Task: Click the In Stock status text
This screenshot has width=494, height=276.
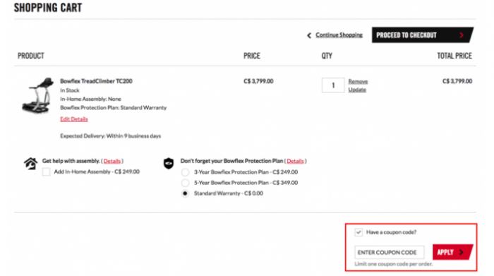Action: pyautogui.click(x=70, y=90)
